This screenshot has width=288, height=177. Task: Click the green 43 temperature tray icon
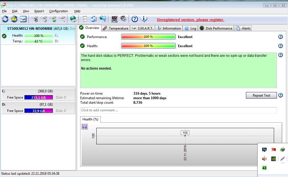coord(264,168)
